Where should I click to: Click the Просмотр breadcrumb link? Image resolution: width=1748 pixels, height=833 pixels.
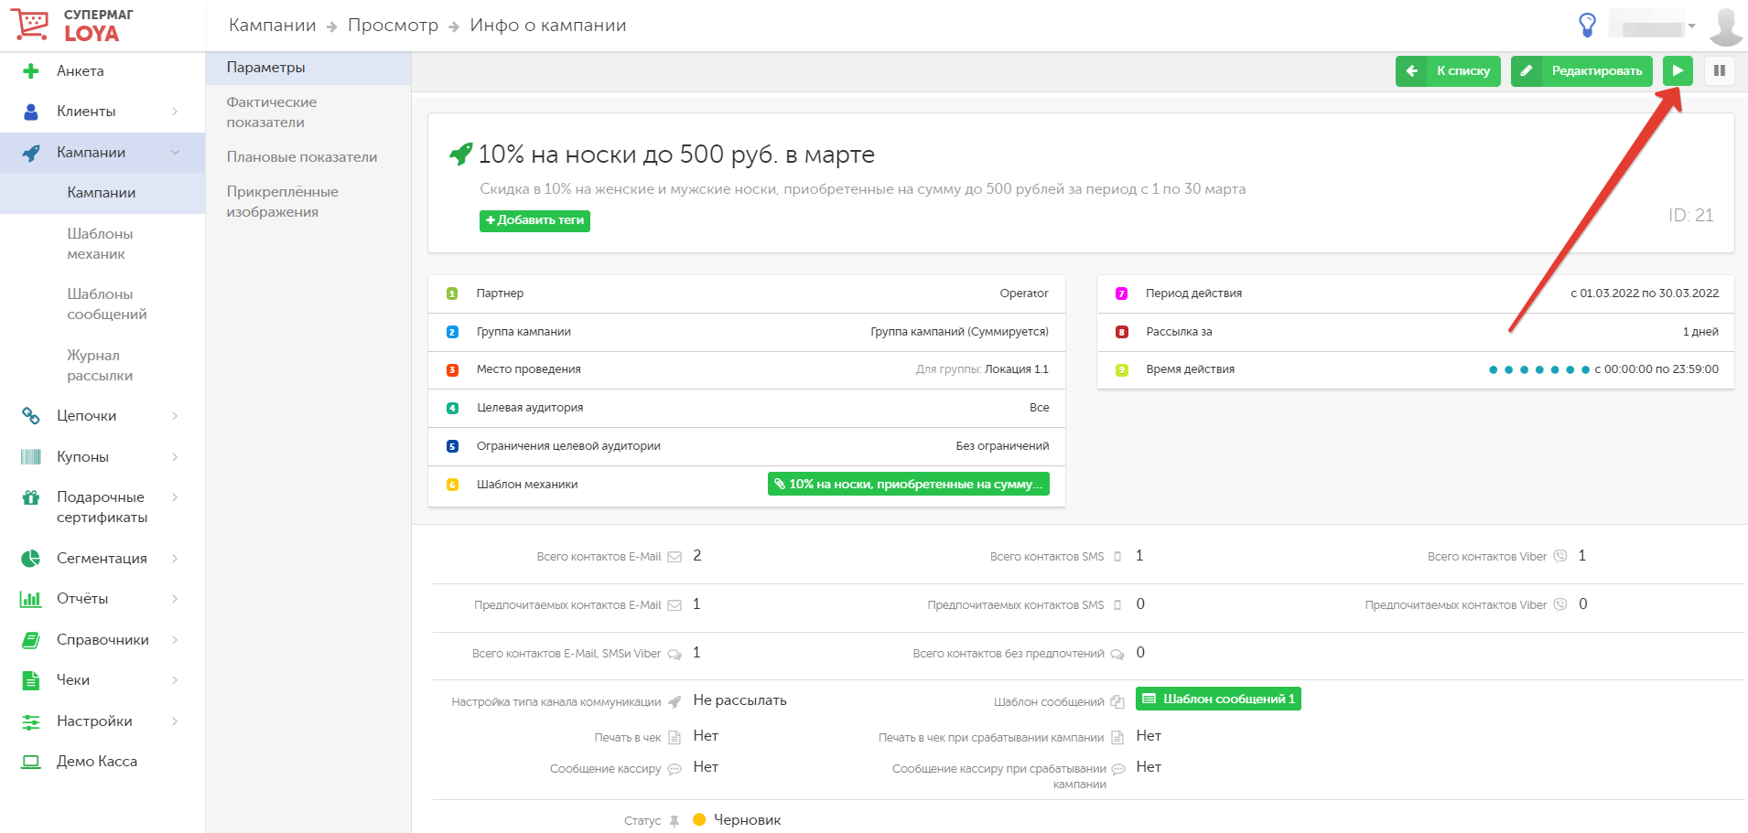point(393,26)
